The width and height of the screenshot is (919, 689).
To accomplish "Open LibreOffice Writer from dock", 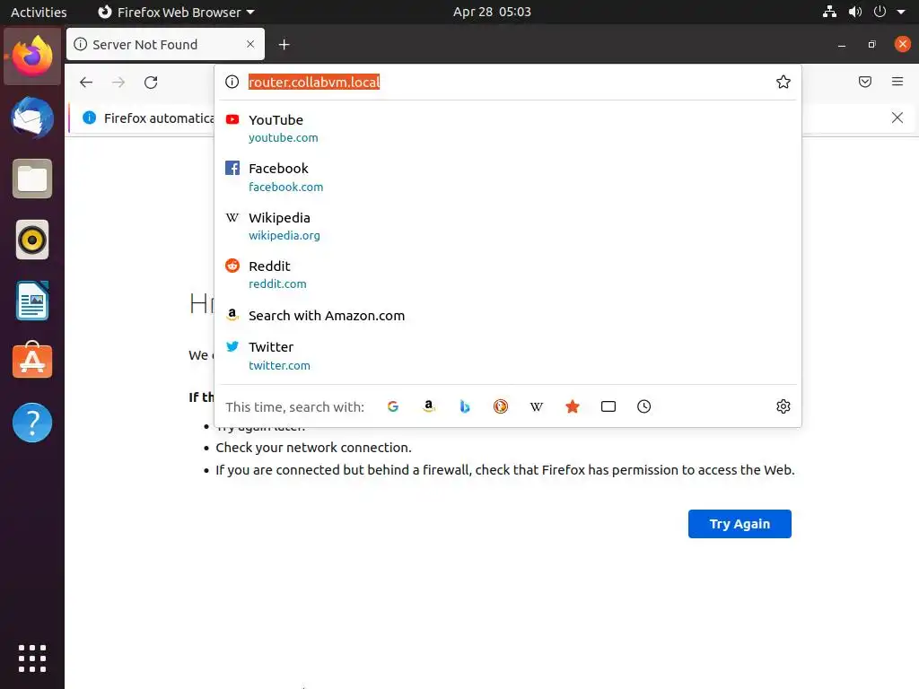I will (32, 301).
